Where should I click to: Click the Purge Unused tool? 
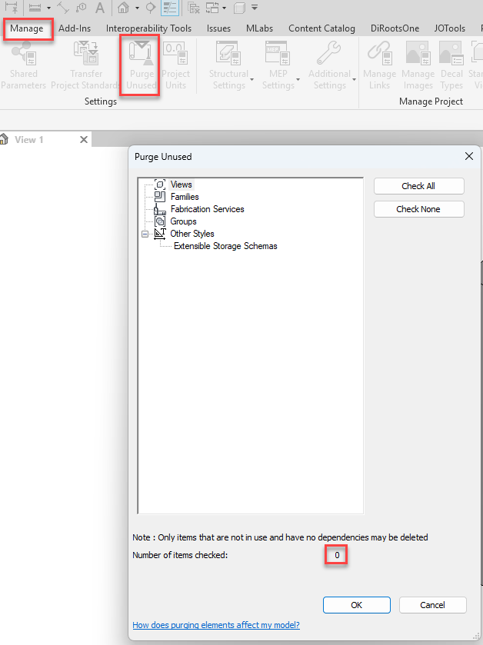142,66
